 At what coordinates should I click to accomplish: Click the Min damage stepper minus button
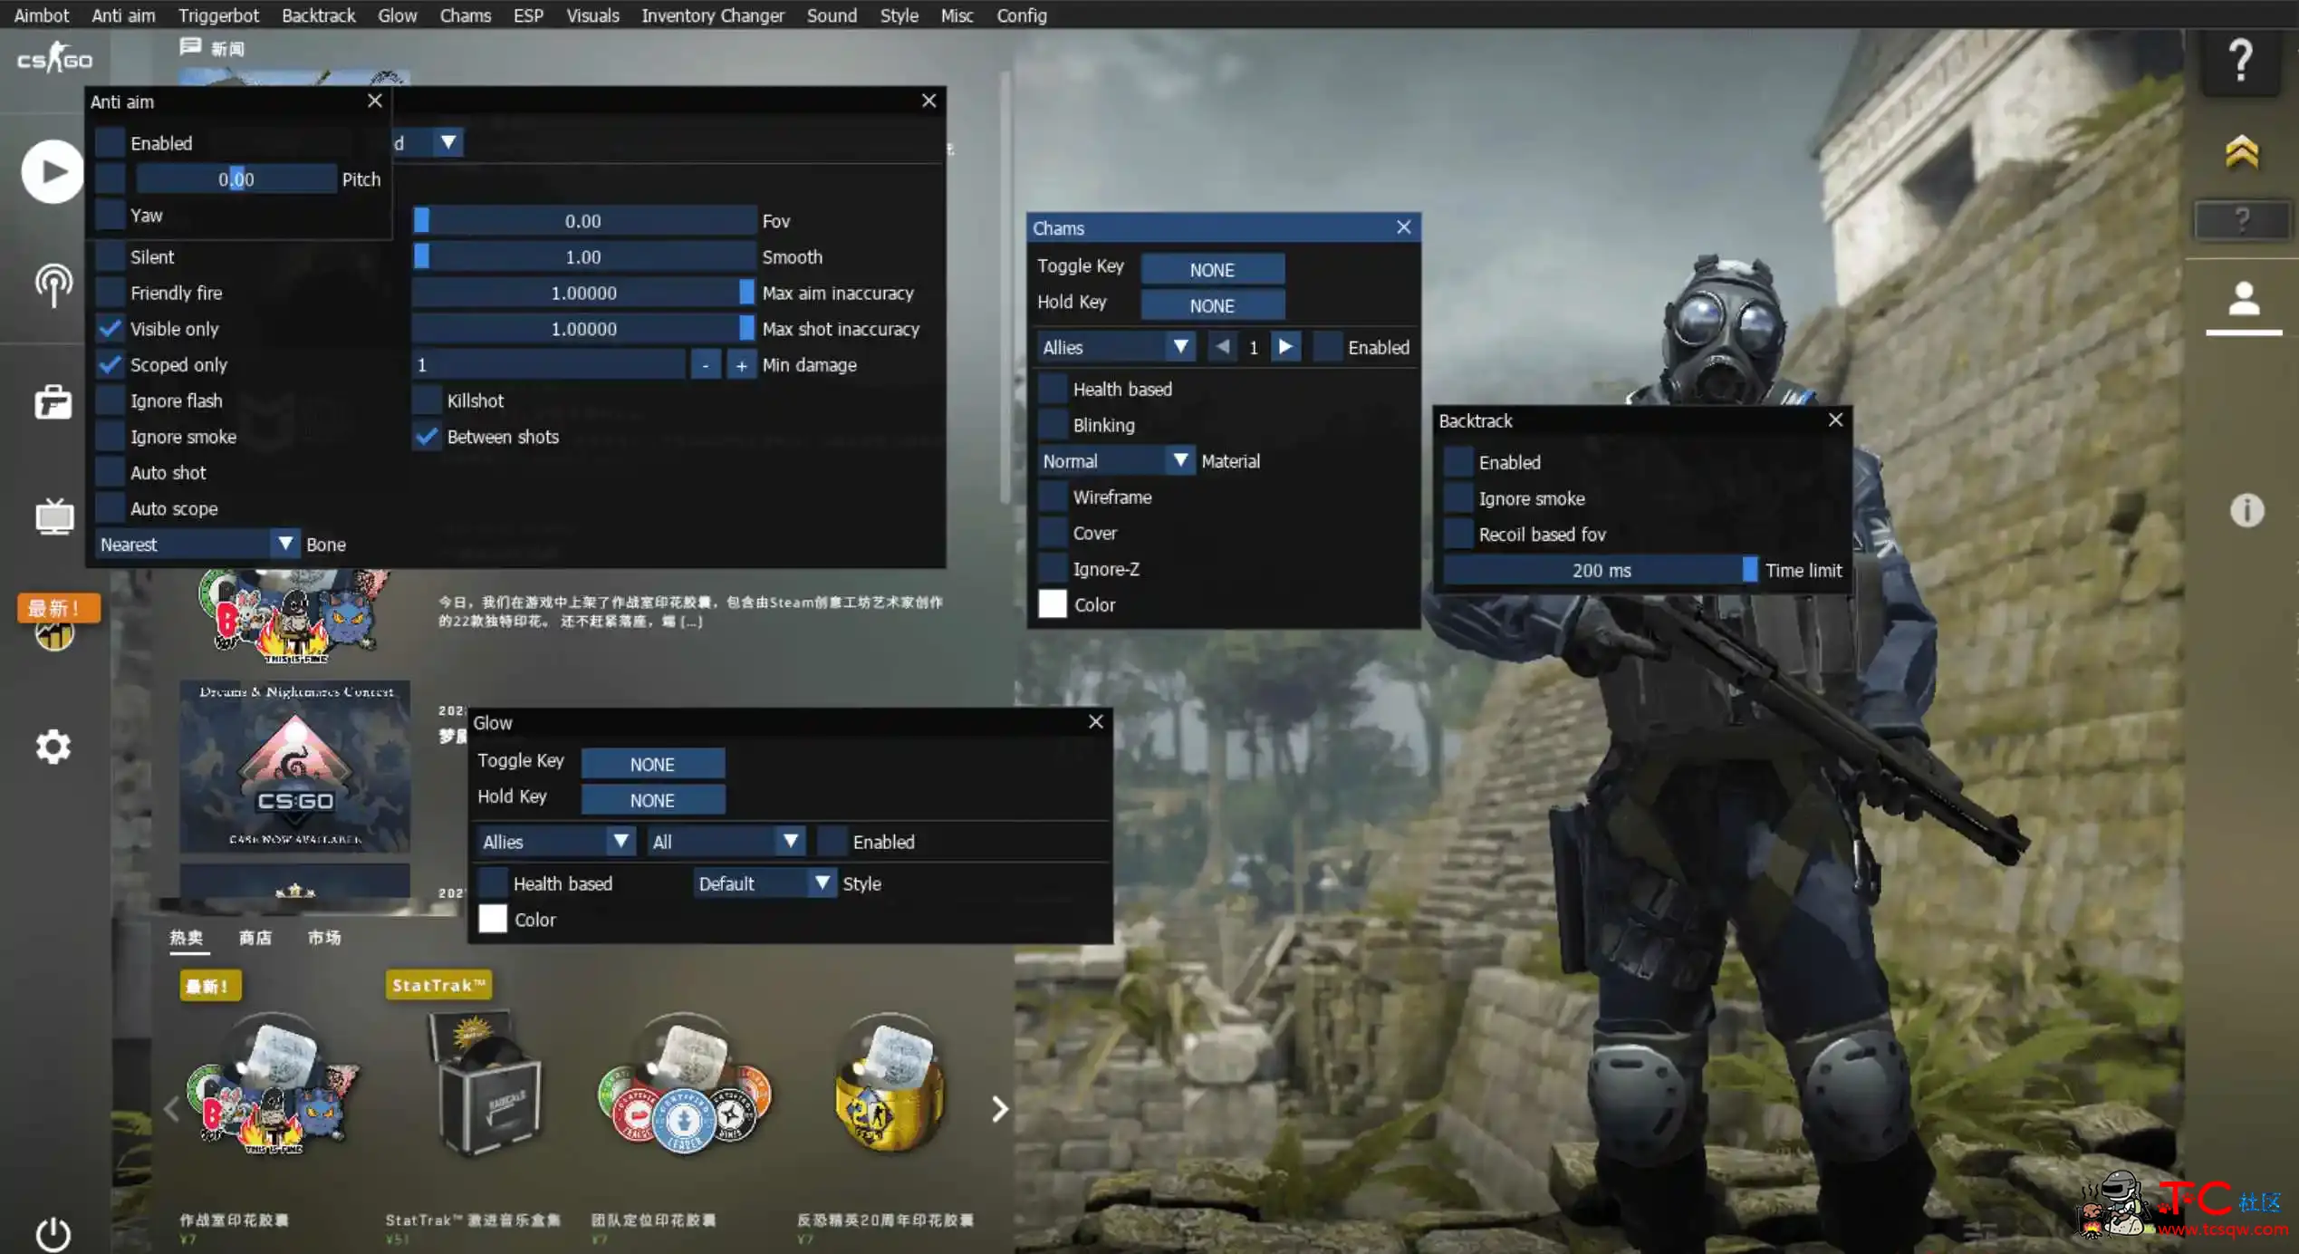click(x=704, y=364)
